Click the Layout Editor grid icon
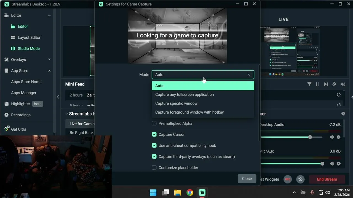 point(13,37)
